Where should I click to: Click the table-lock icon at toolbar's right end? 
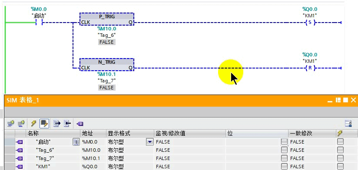click(x=348, y=124)
